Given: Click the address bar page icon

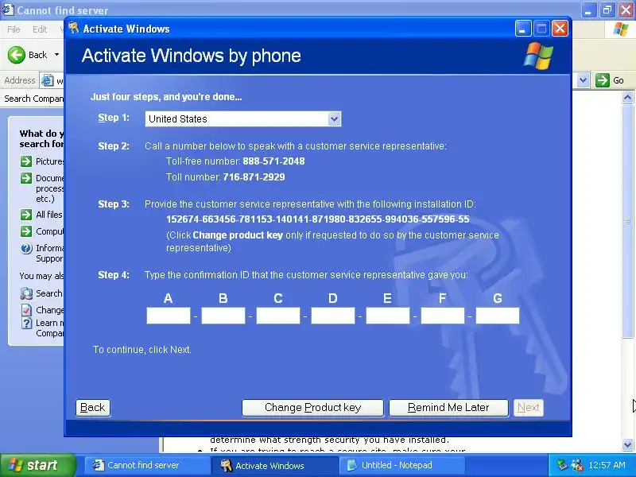Looking at the screenshot, I should pyautogui.click(x=47, y=81).
